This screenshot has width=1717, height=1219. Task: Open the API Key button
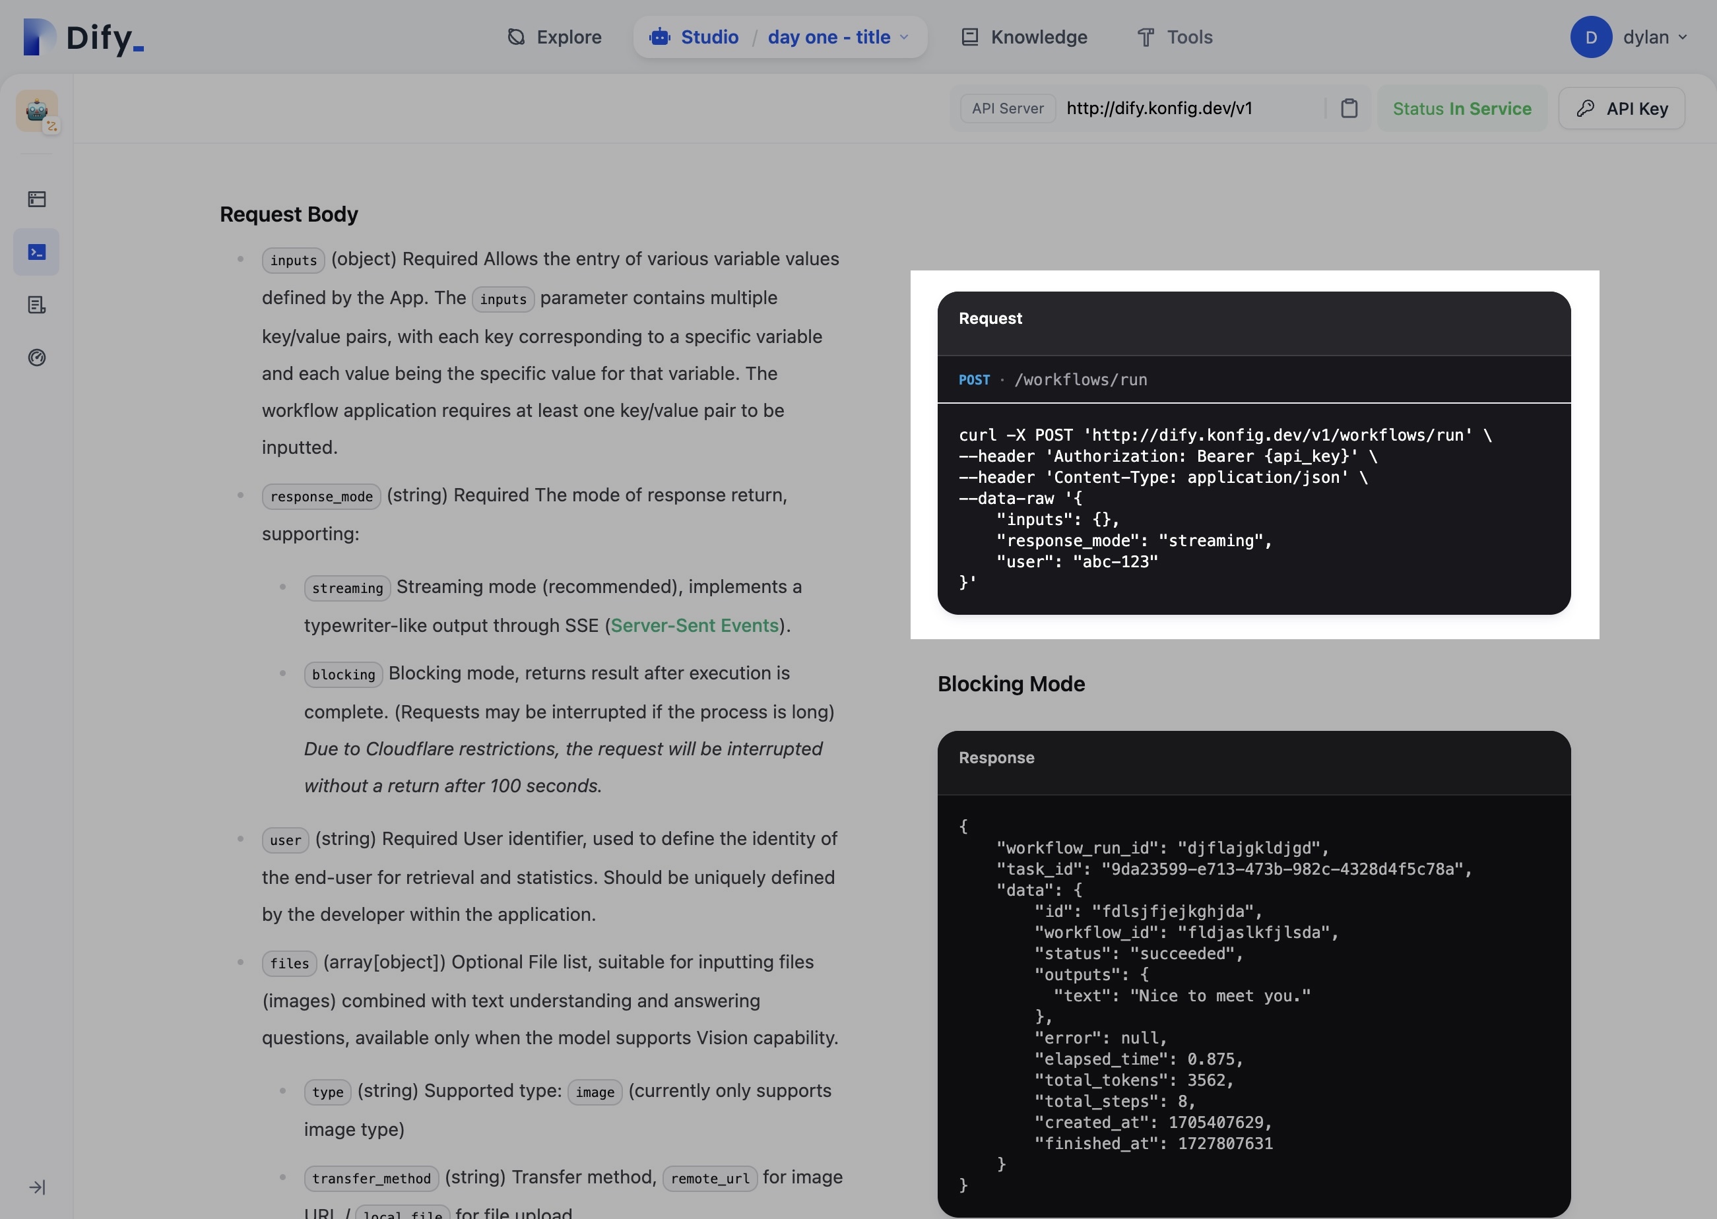[x=1622, y=109]
